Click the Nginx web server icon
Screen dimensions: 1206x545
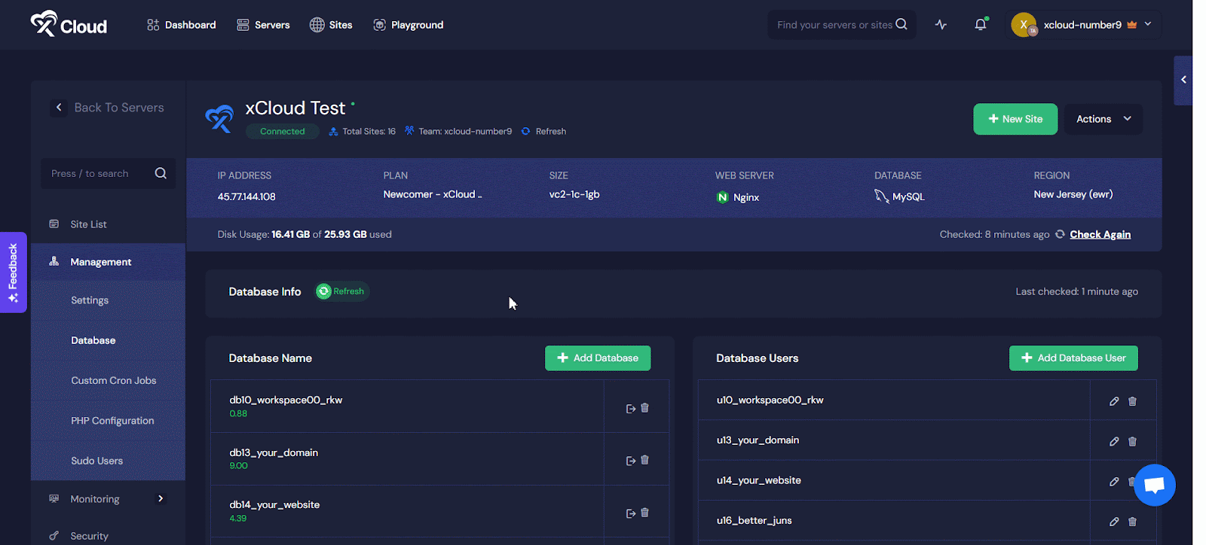pyautogui.click(x=723, y=197)
